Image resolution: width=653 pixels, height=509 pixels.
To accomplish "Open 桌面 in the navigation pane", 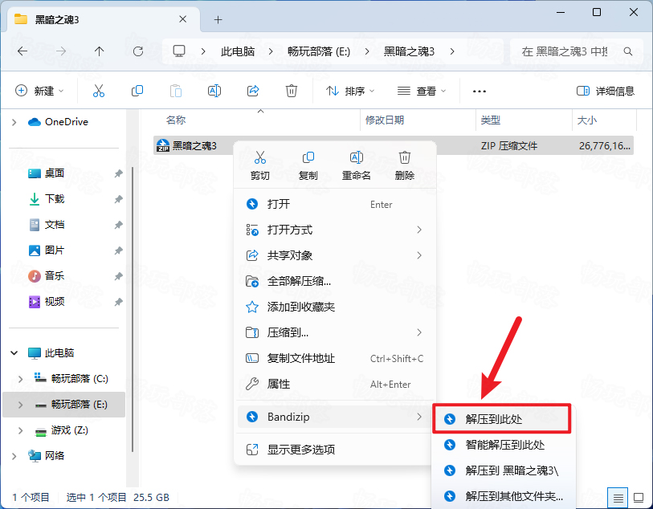I will coord(54,173).
